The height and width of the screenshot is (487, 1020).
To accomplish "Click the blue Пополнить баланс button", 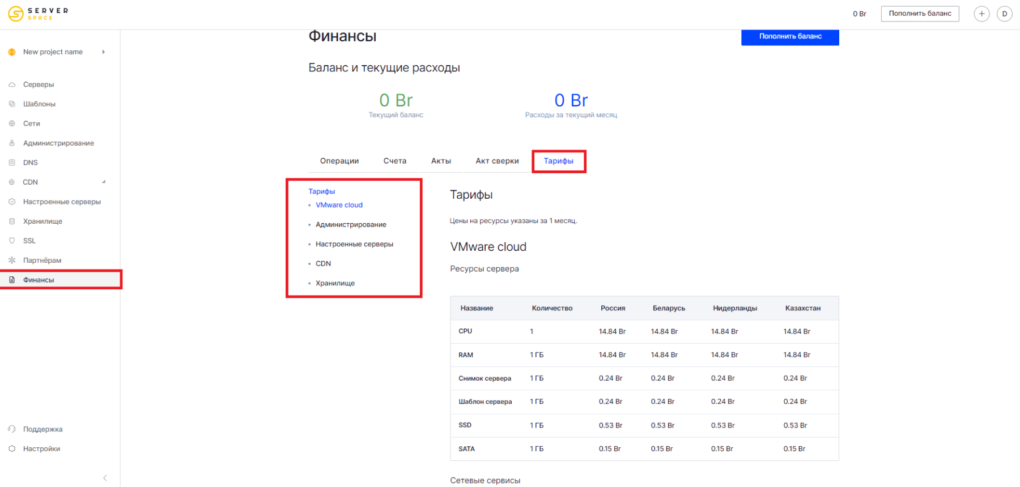I will click(790, 37).
